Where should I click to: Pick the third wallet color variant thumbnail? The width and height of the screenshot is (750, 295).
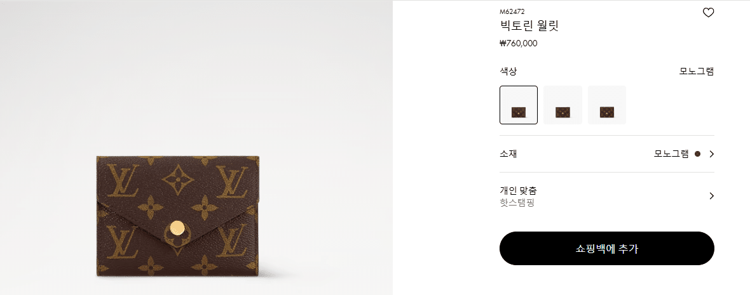pyautogui.click(x=606, y=105)
